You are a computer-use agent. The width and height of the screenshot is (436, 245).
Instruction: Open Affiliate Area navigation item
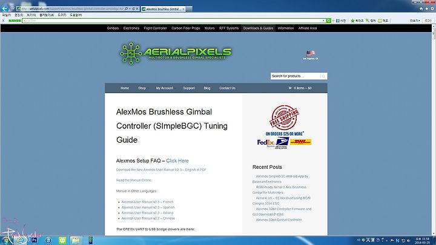tap(308, 28)
